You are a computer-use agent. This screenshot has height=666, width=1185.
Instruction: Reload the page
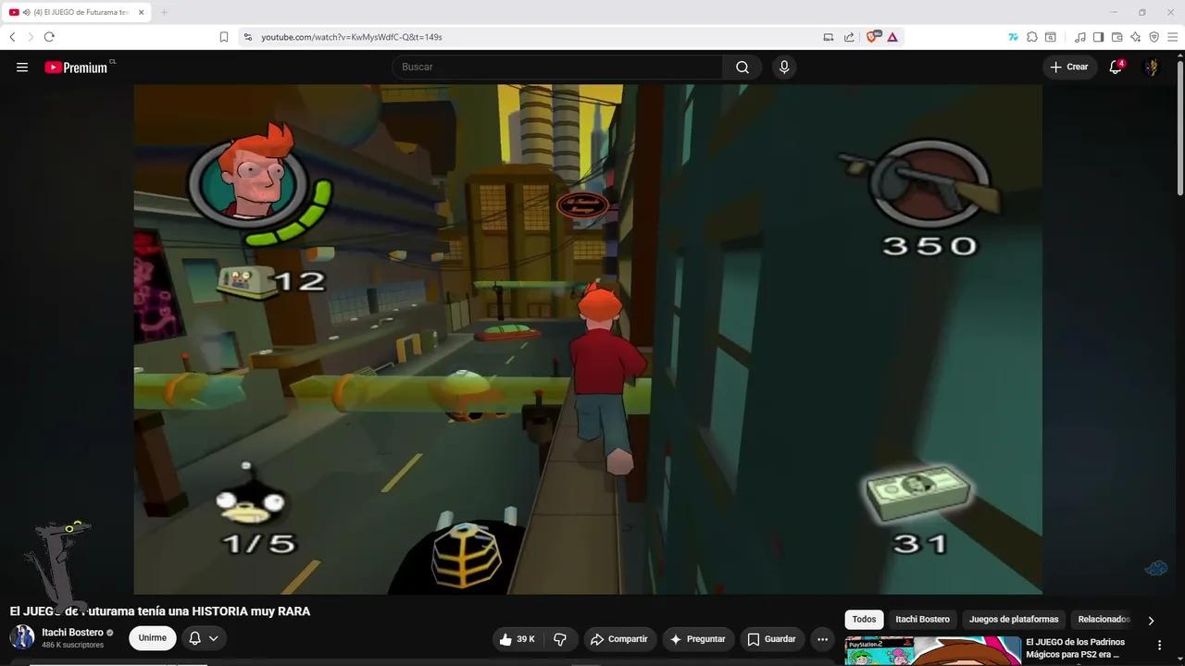click(x=49, y=37)
